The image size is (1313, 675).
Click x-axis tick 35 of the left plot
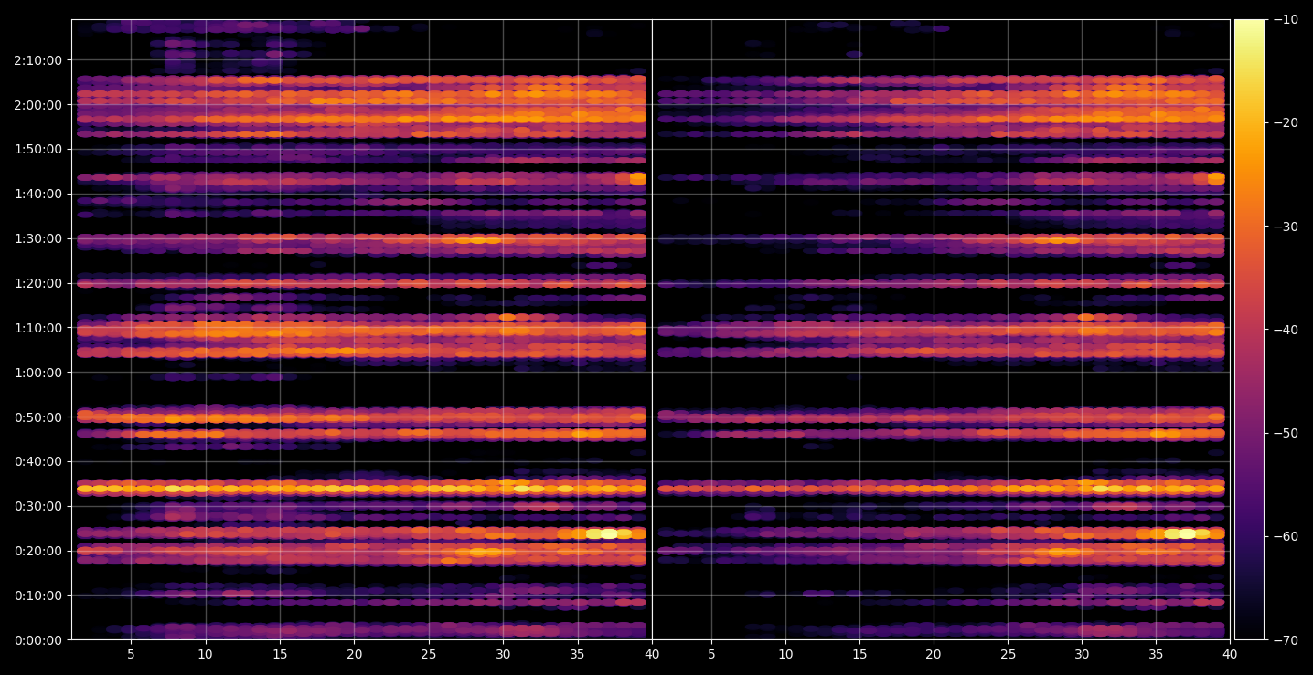click(x=578, y=654)
